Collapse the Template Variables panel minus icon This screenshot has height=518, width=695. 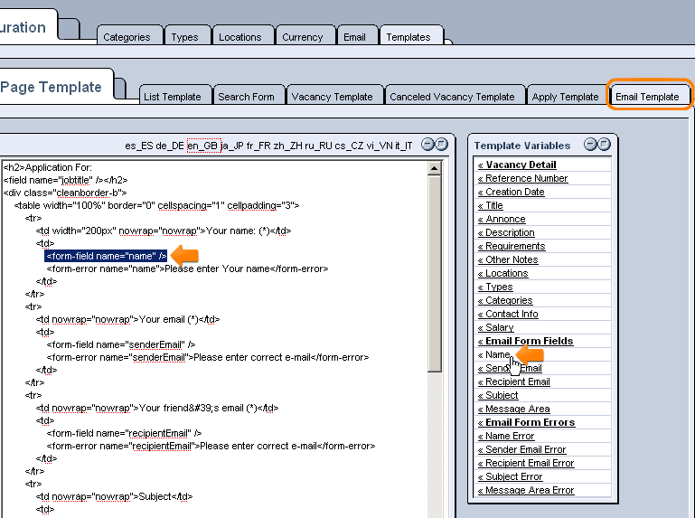tap(590, 145)
